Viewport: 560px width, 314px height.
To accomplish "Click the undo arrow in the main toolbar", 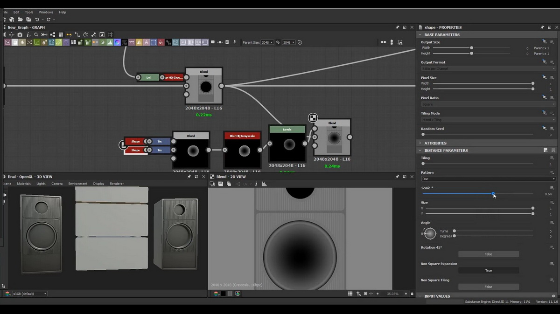I will coord(37,20).
